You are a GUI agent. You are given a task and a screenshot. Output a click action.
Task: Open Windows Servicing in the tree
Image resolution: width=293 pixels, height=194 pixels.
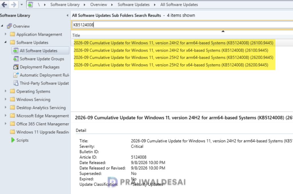coord(33,99)
